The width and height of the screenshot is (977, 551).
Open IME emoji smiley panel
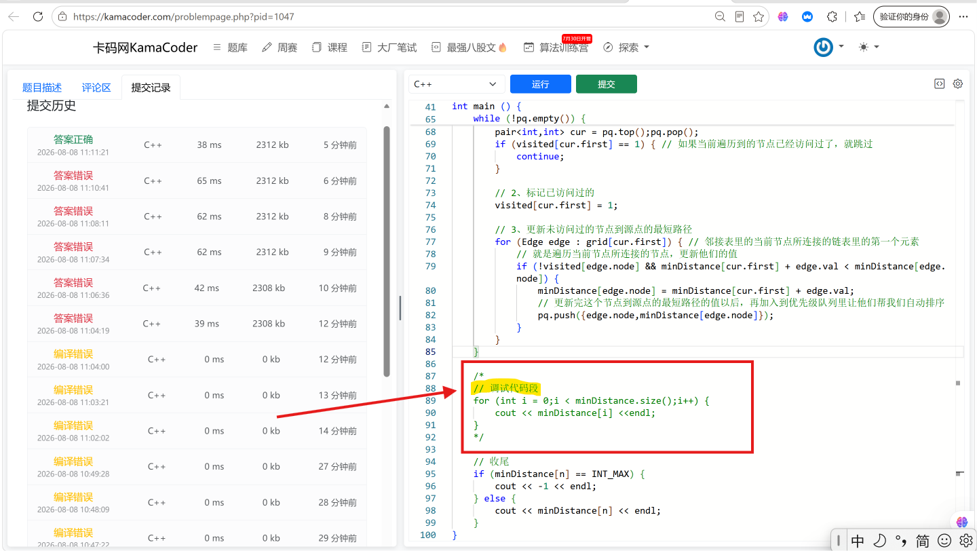[944, 541]
